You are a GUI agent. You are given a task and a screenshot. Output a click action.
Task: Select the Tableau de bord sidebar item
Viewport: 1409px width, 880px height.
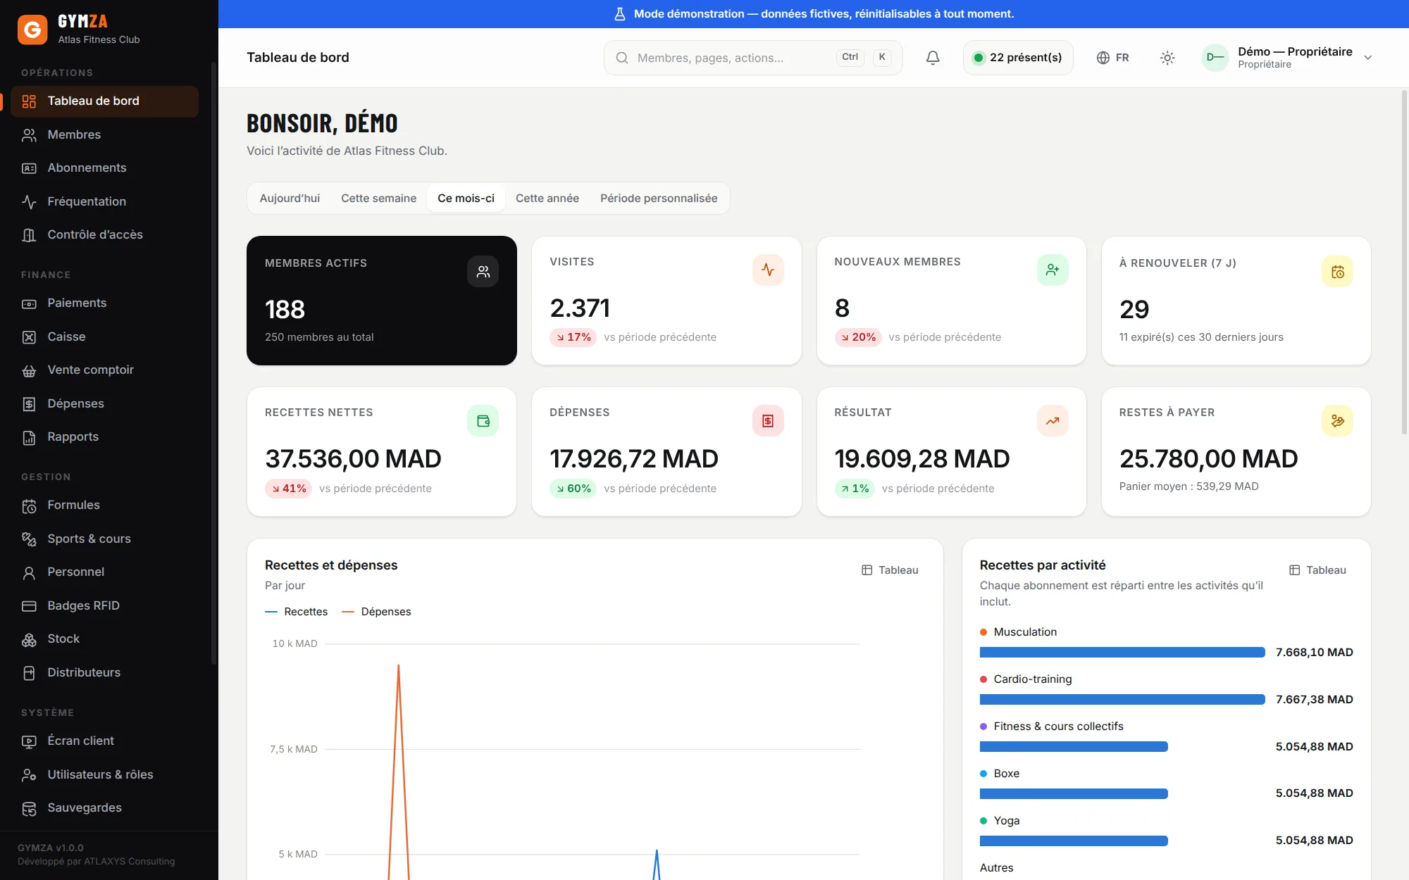point(104,101)
